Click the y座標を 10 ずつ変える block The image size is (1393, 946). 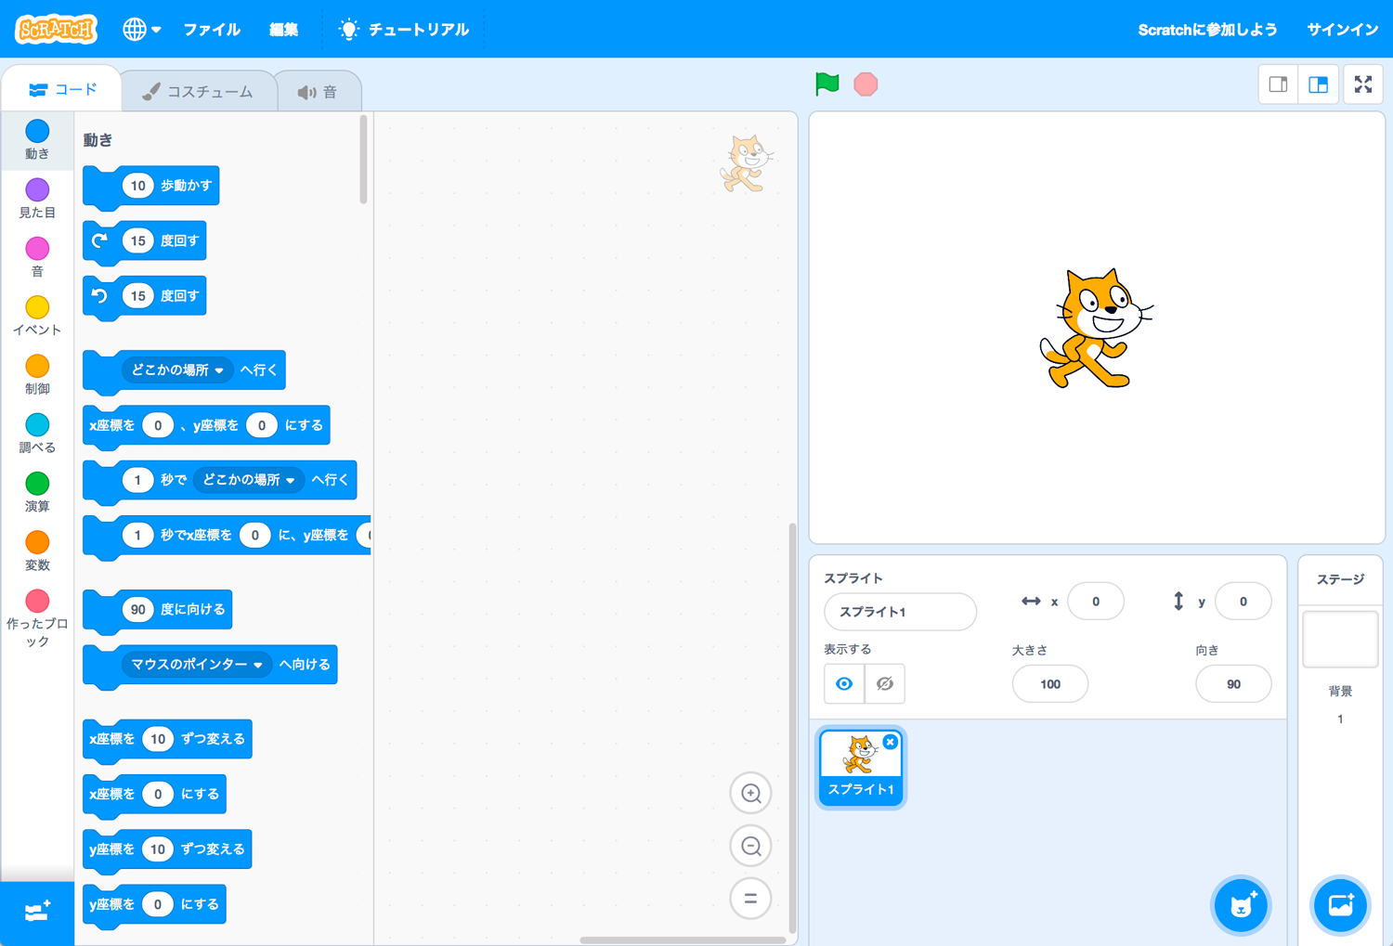[x=167, y=849]
